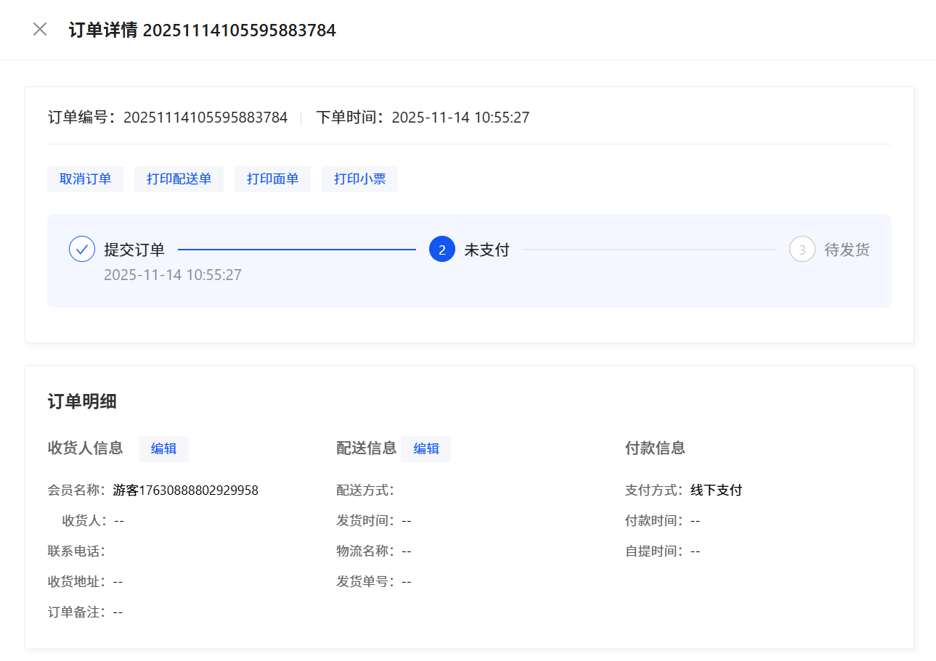The image size is (936, 661).
Task: Click the 订单明细 section heading
Action: tap(82, 402)
